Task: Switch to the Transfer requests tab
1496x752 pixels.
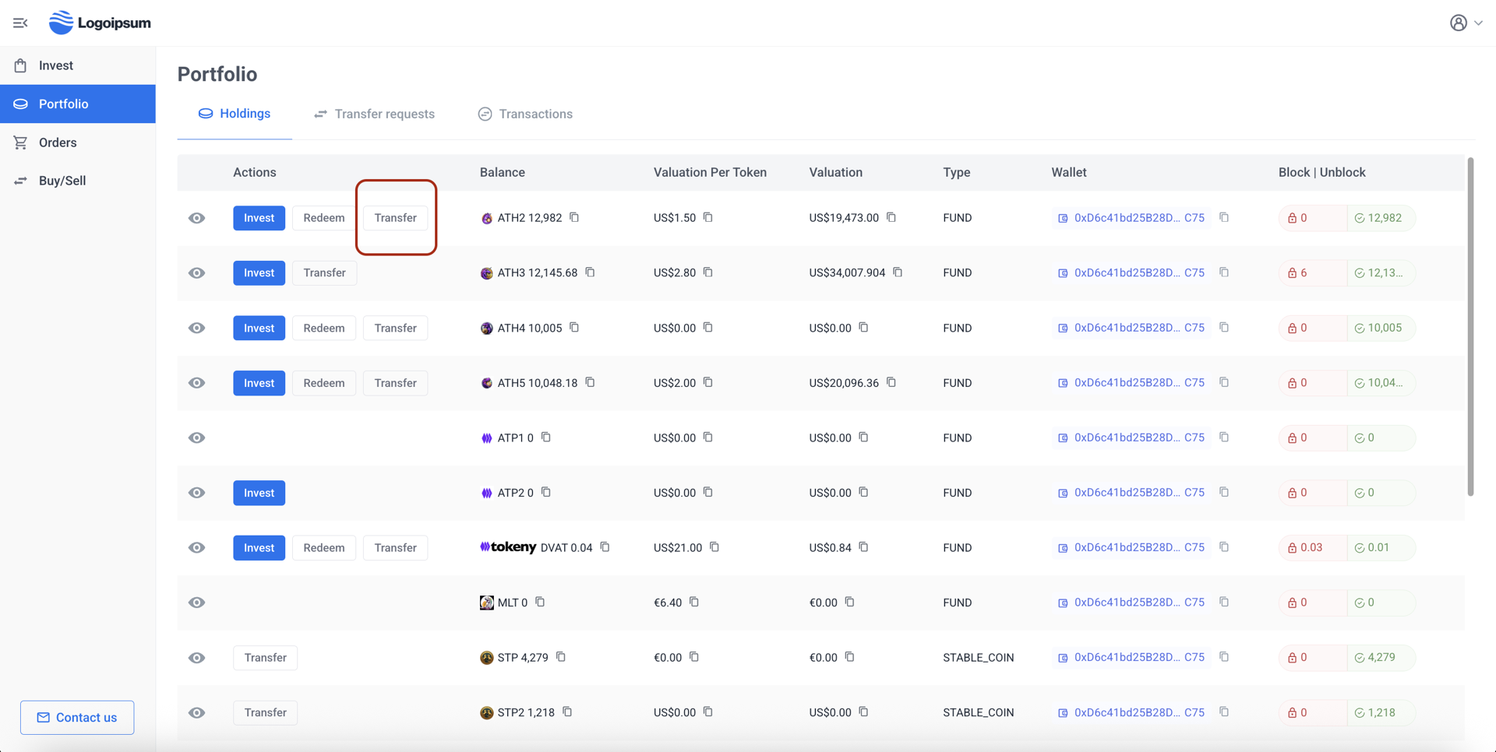Action: pos(374,114)
